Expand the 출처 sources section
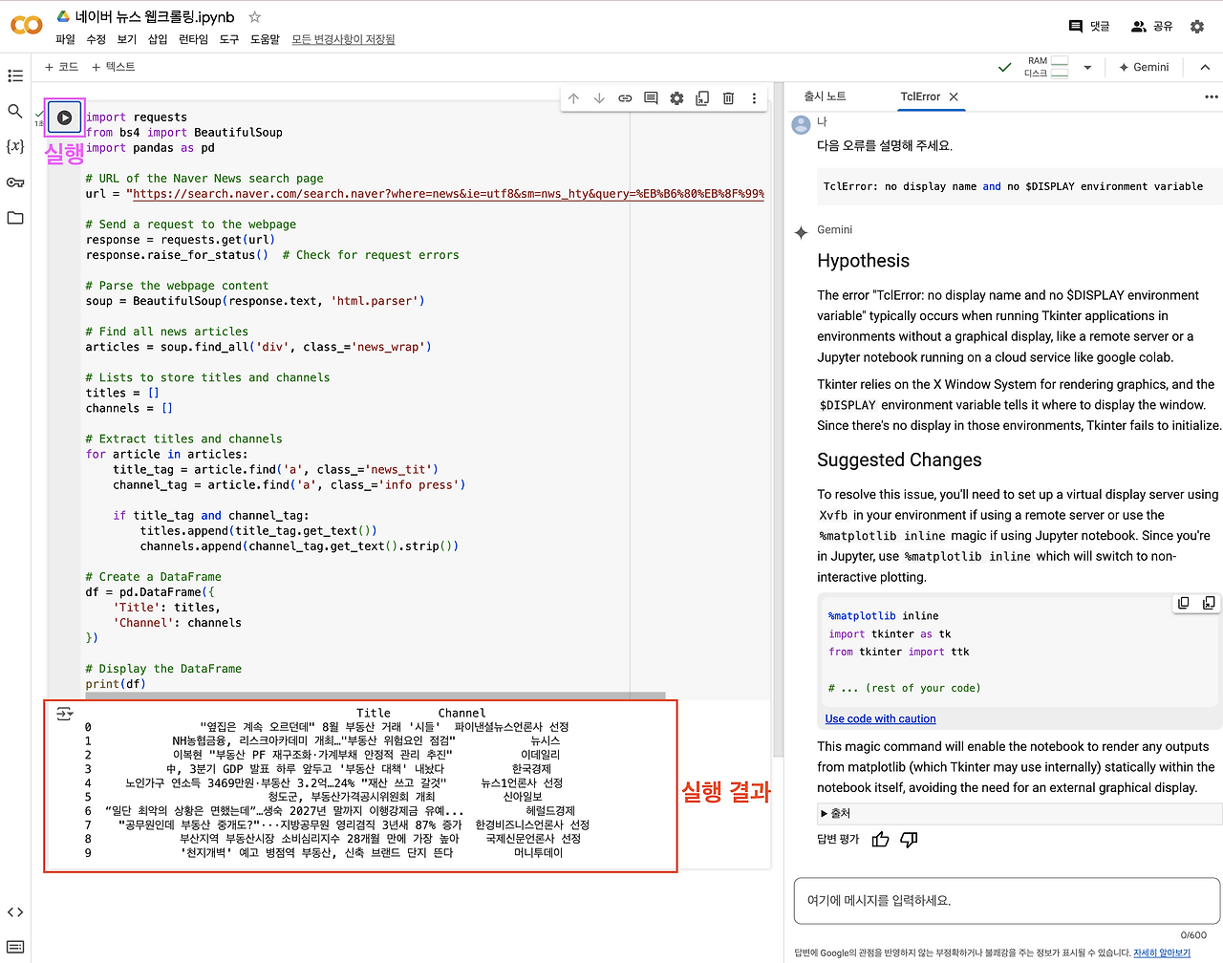 (x=835, y=814)
